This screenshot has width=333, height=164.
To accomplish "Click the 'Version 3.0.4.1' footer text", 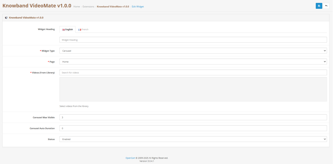I will 147,161.
